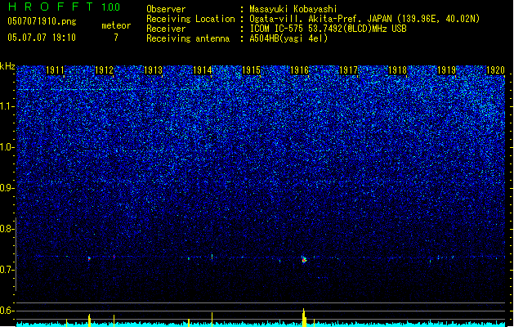Image resolution: width=514 pixels, height=327 pixels.
Task: Click the date stamp 05.07.07 19:10
Action: (42, 38)
